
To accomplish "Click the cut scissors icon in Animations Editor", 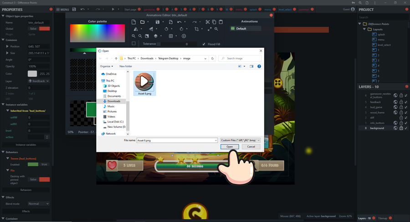I will click(208, 22).
